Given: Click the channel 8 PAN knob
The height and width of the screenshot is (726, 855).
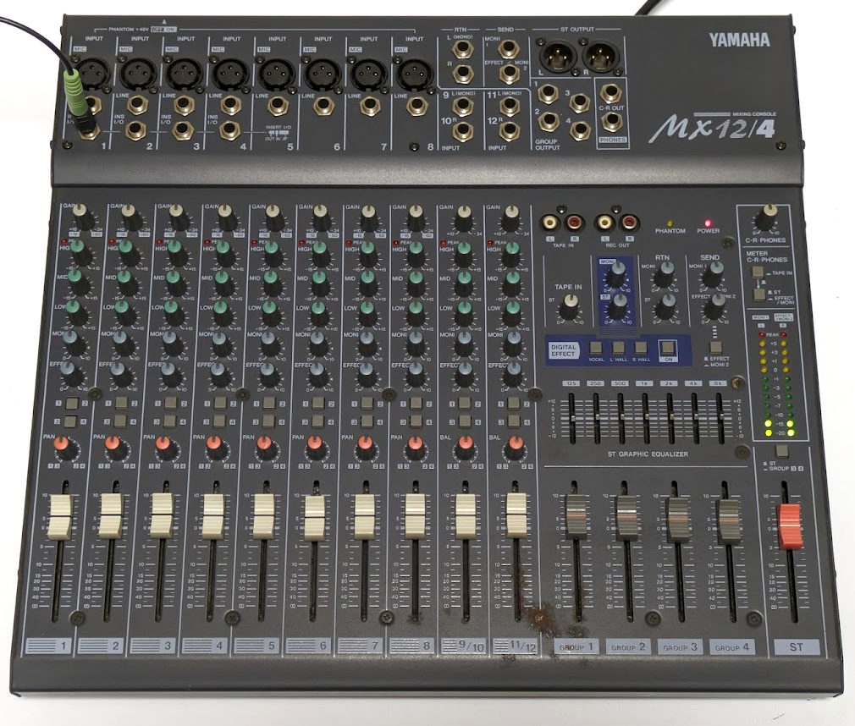Looking at the screenshot, I should point(414,448).
